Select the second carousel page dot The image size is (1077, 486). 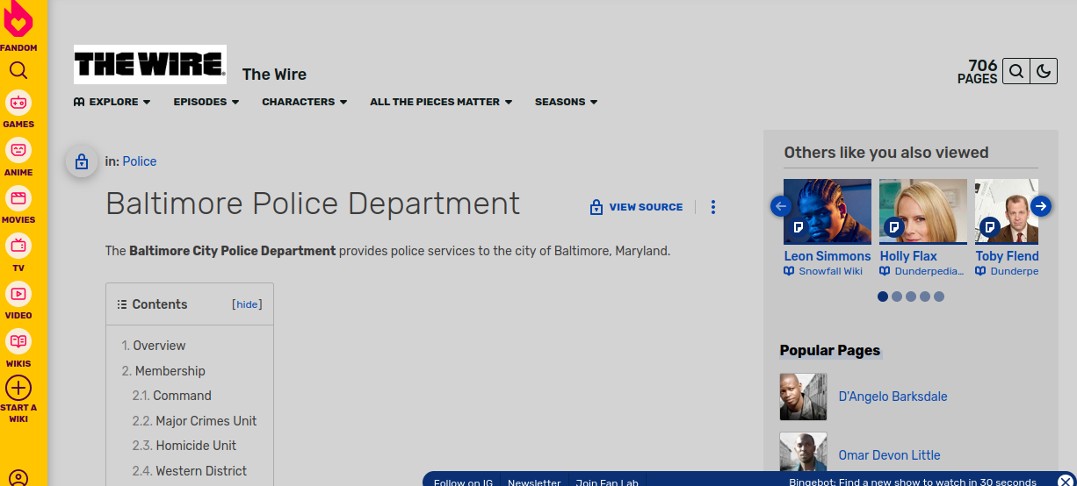point(897,297)
